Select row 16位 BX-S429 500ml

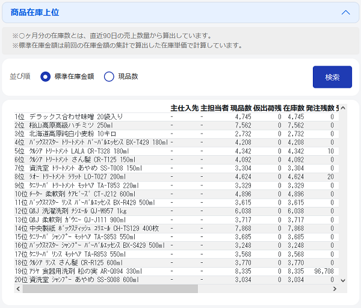[176, 245]
